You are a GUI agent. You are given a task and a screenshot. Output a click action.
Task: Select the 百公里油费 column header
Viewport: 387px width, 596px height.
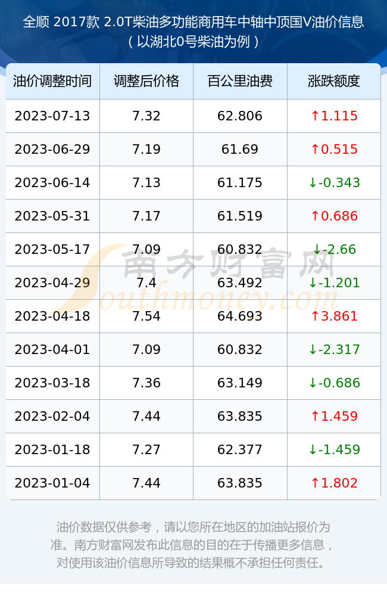coord(240,81)
